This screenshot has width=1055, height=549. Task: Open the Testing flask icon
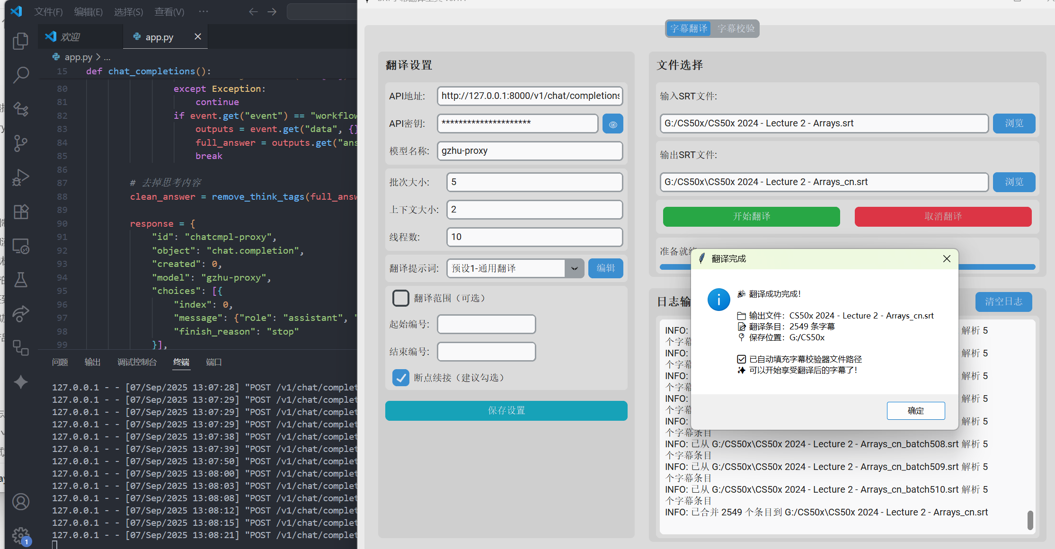(21, 280)
